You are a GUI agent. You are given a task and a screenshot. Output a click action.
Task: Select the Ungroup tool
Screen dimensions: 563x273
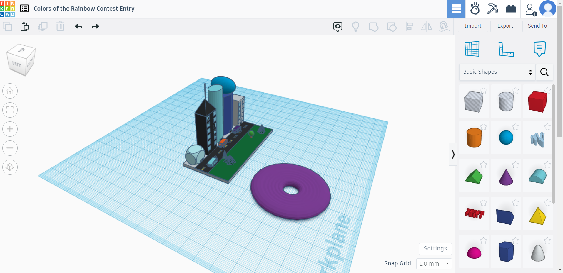(x=392, y=26)
